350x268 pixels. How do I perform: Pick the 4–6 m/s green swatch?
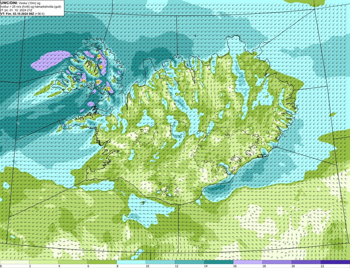click(x=73, y=262)
